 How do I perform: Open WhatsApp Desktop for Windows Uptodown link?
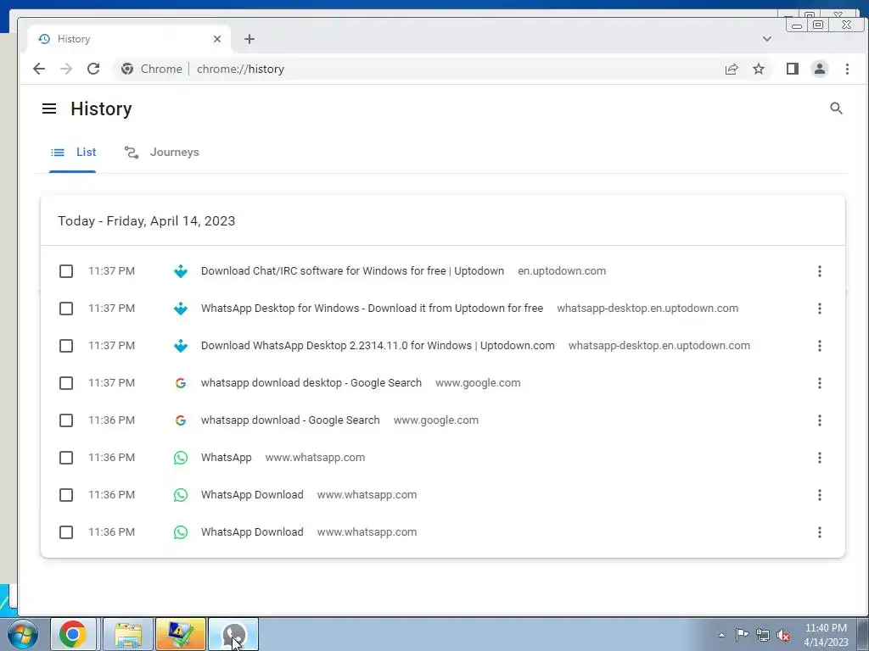tap(372, 309)
